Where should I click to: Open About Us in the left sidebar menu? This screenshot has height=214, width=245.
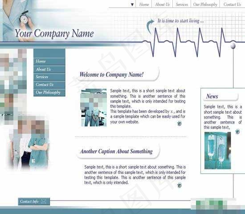point(49,69)
